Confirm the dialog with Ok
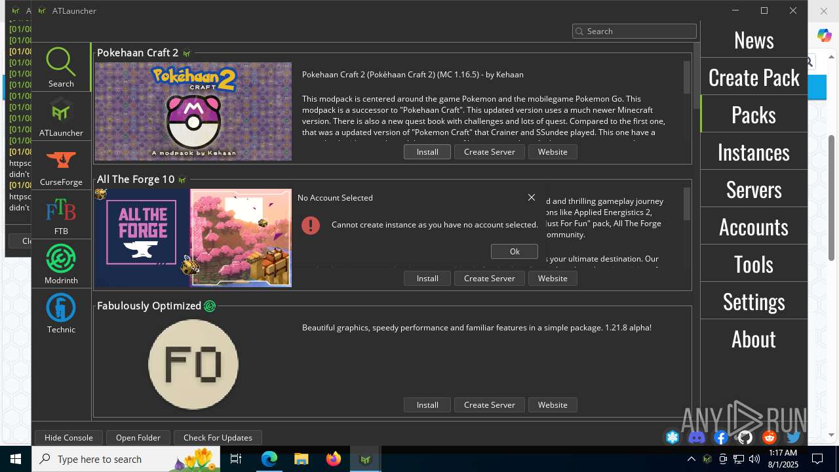This screenshot has height=472, width=839. (515, 251)
